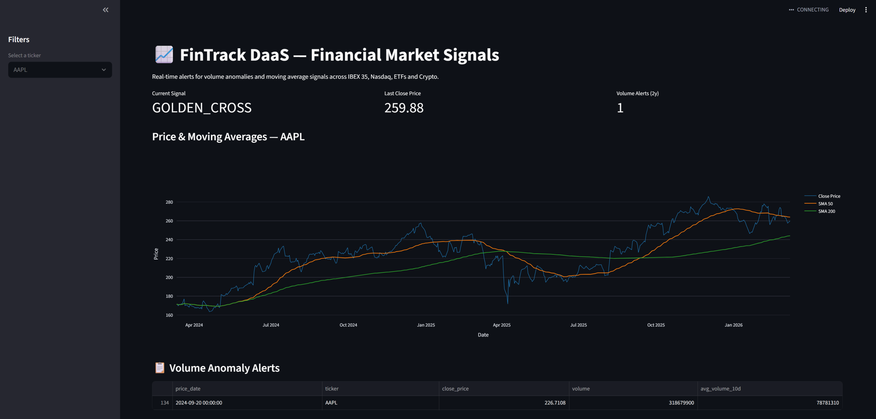Sort the table by the price_date column header
This screenshot has height=419, width=876.
(188, 389)
